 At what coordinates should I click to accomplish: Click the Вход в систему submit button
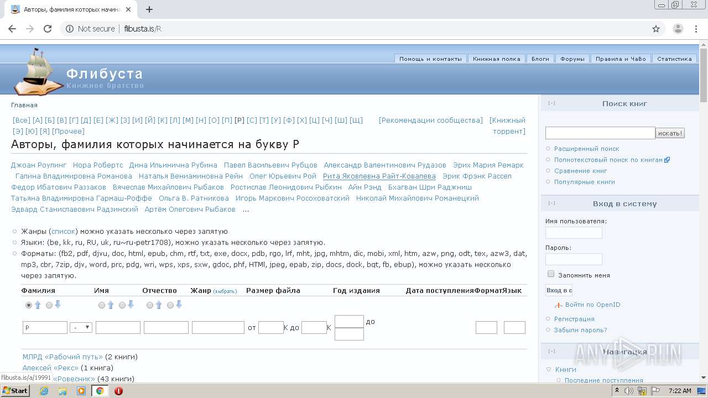pos(559,290)
